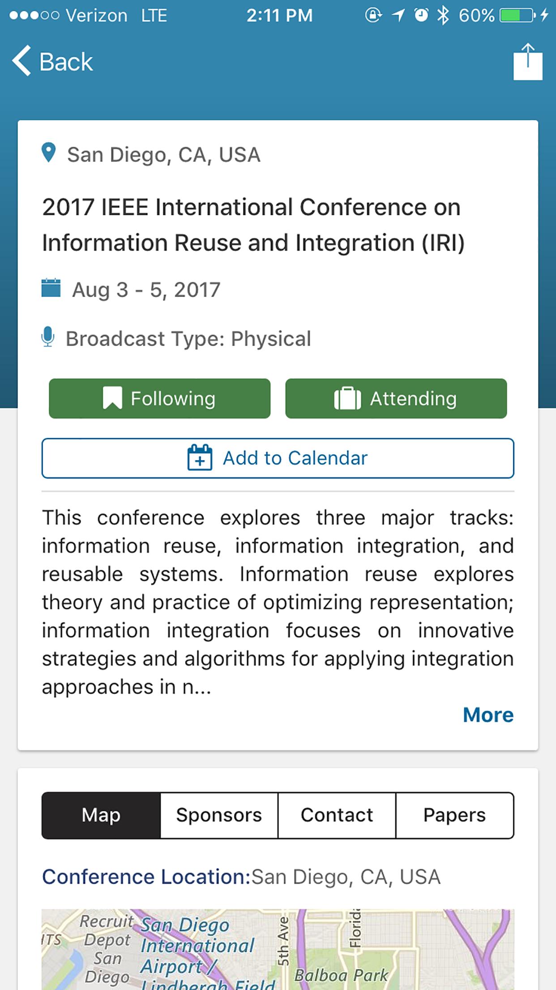Tap Add to Calendar
The height and width of the screenshot is (990, 556).
(278, 458)
